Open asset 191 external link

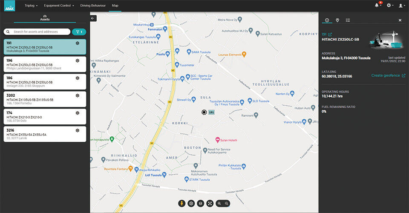[x=330, y=35]
